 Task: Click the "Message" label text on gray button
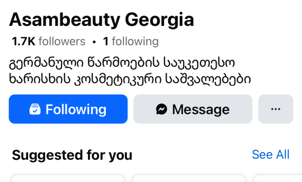coord(201,110)
